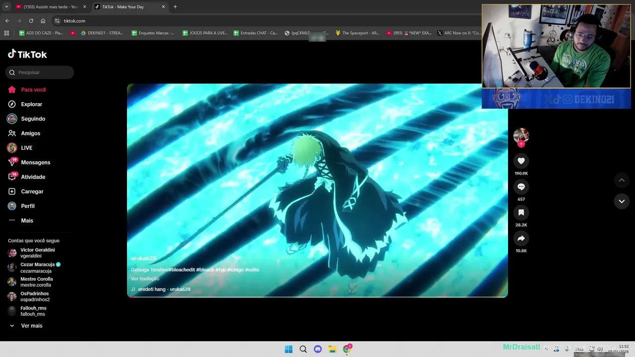Open File Explorer from the taskbar

[332, 349]
